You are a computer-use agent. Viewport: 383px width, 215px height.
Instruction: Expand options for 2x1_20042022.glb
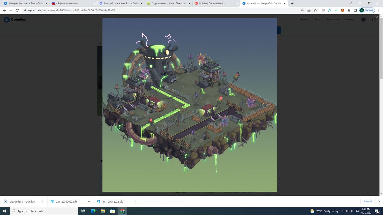(x=89, y=201)
